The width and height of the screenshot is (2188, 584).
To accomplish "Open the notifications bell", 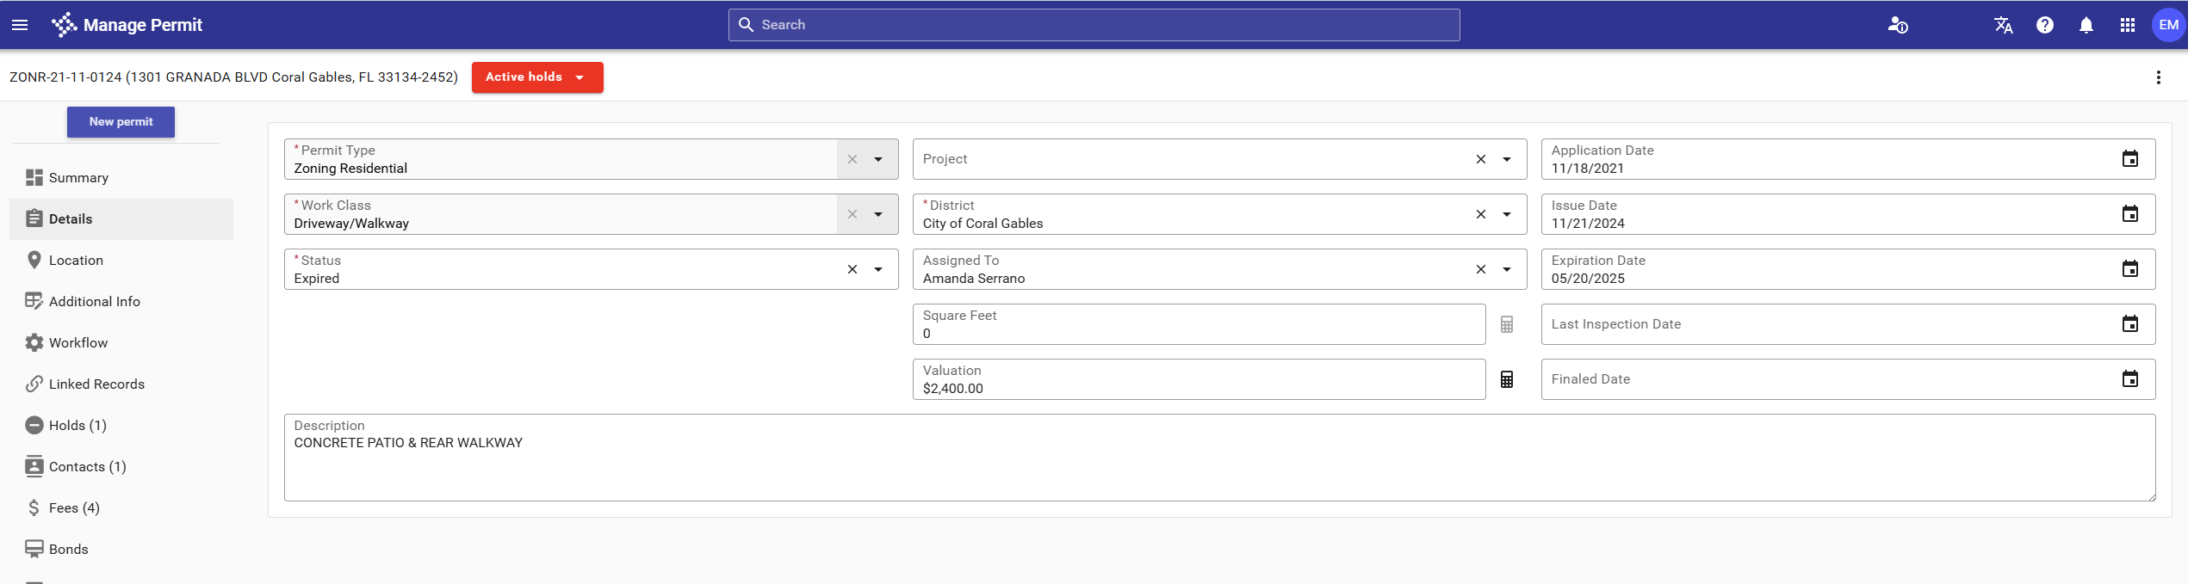I will tap(2086, 25).
